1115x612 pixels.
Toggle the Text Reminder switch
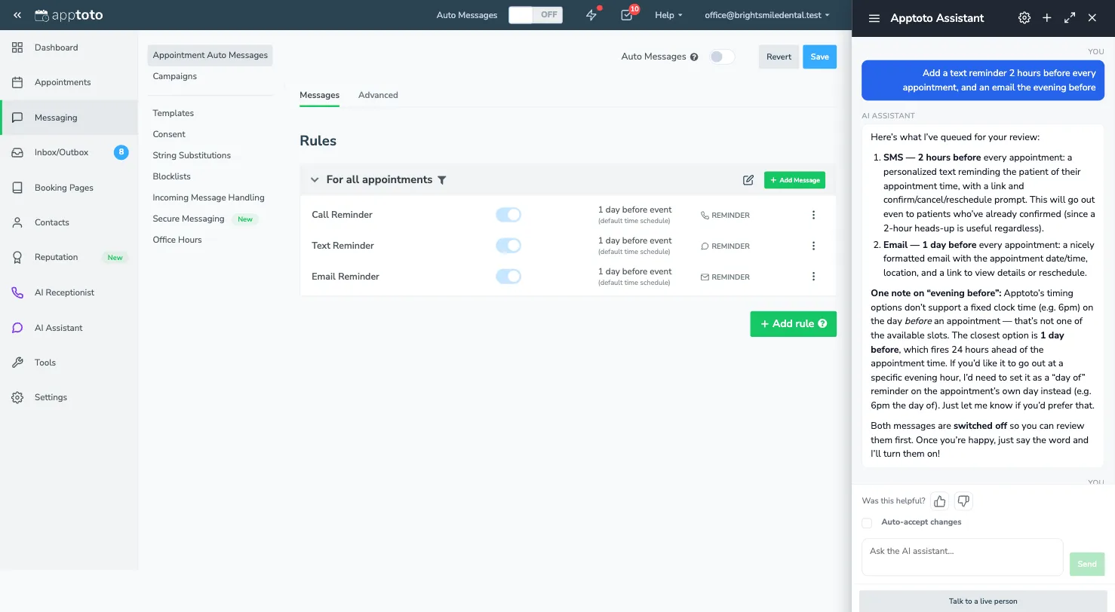pos(508,246)
